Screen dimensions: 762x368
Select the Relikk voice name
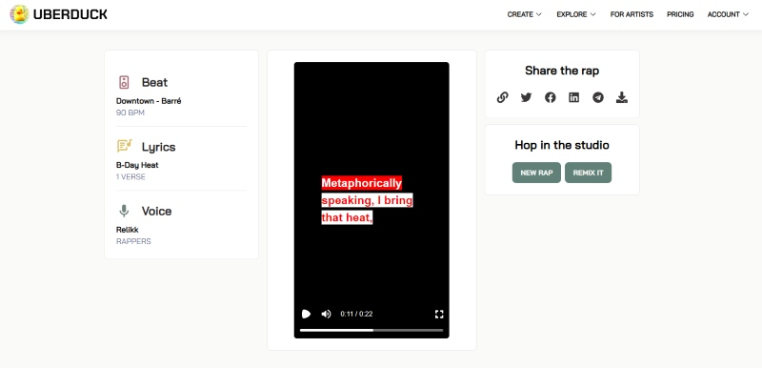(x=128, y=230)
